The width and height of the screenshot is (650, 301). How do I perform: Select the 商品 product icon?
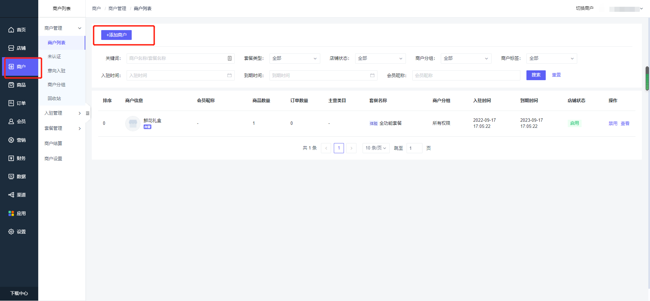click(11, 85)
